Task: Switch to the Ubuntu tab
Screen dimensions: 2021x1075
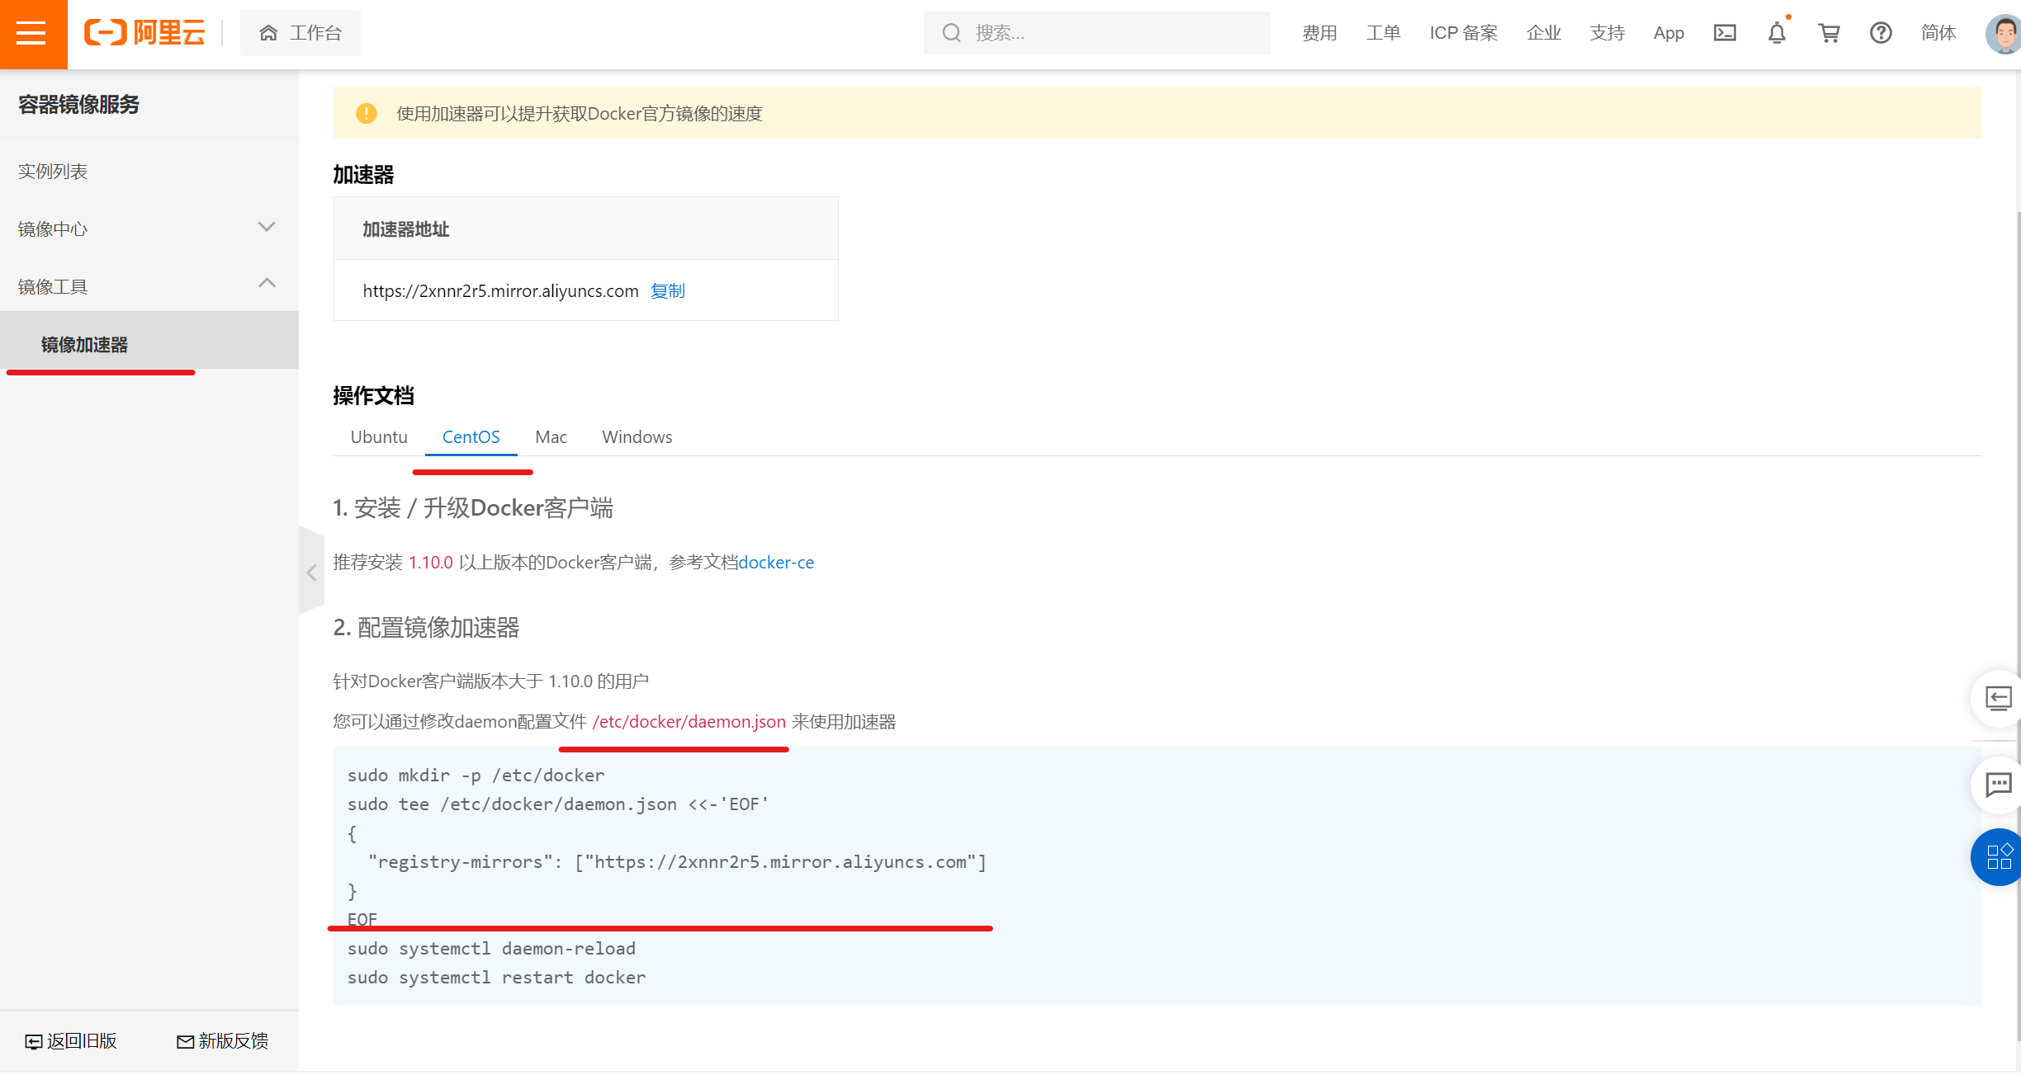Action: click(x=379, y=436)
